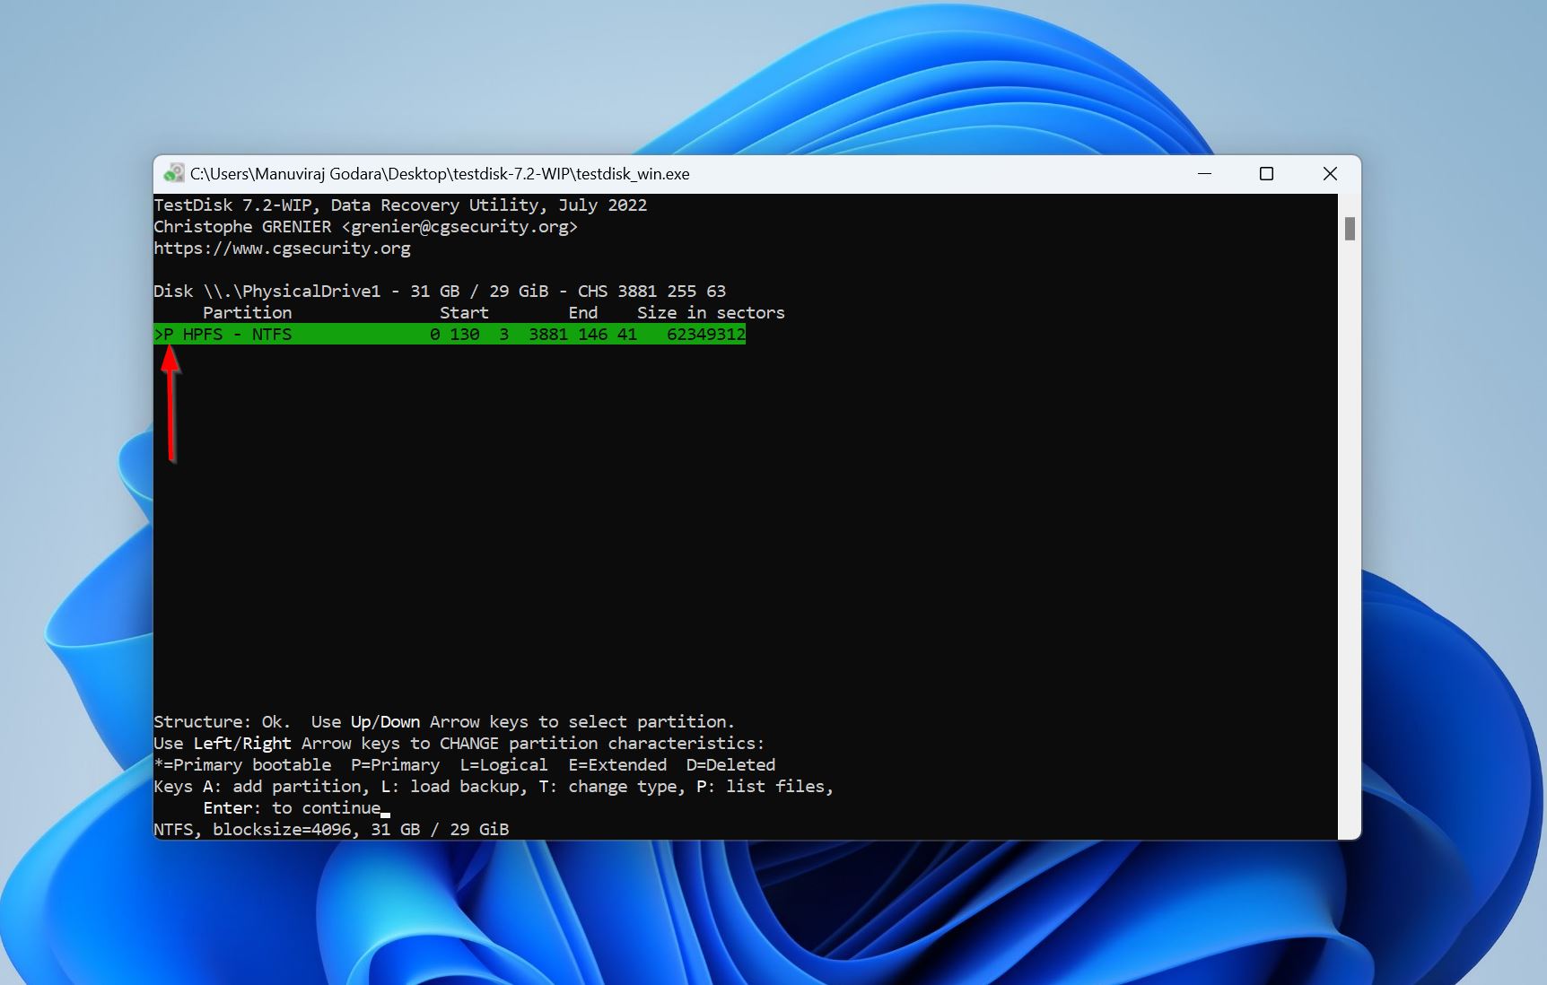The height and width of the screenshot is (985, 1547).
Task: Click the 'L: load backup' key hint
Action: point(454,786)
